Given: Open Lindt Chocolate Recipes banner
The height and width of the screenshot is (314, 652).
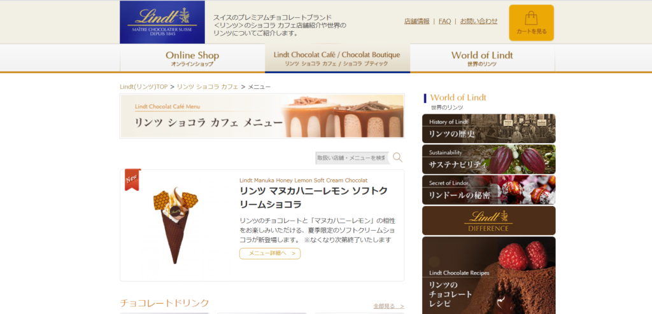Looking at the screenshot, I should [488, 275].
